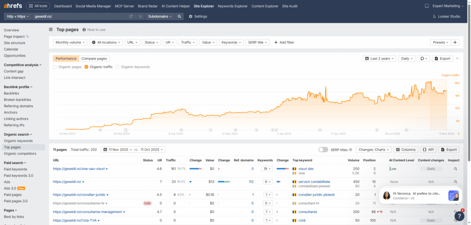Click plus icon next to Presets
Screen dimensions: 471x225
pos(455,42)
